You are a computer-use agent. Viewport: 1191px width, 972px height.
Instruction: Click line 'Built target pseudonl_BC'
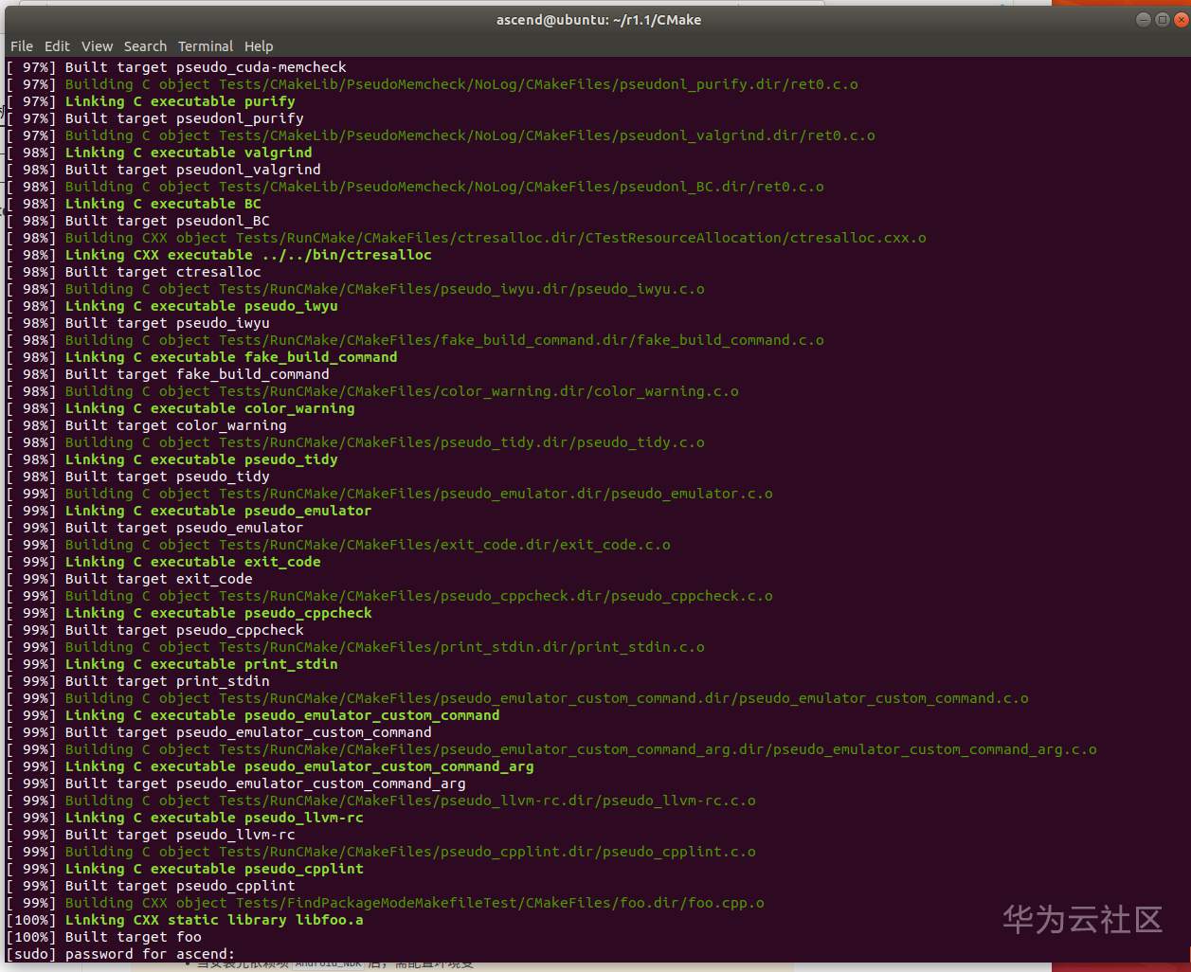(137, 221)
